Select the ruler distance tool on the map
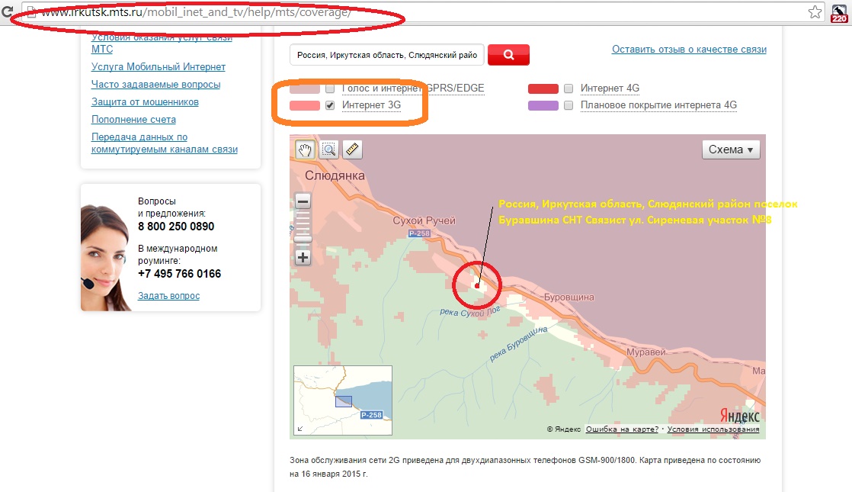 pos(353,150)
